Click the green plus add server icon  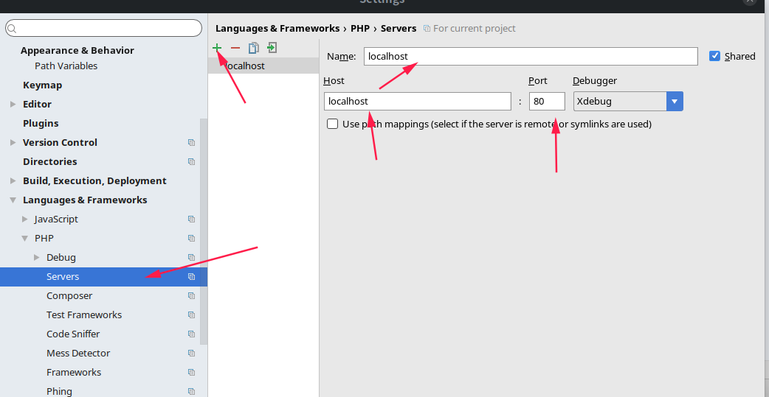(x=217, y=48)
